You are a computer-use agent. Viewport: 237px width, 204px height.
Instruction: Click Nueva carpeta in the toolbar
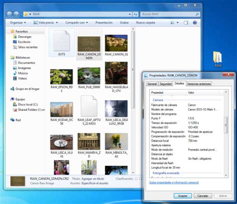click(145, 22)
